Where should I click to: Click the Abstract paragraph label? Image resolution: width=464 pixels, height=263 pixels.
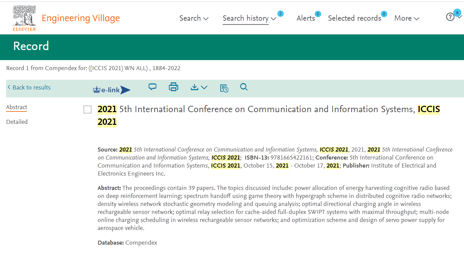point(109,188)
